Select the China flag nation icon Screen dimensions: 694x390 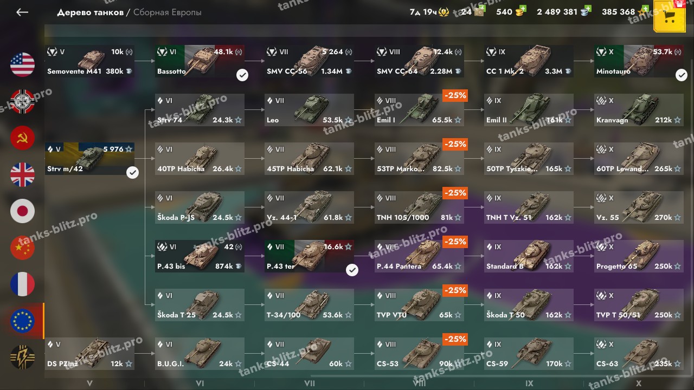coord(22,248)
